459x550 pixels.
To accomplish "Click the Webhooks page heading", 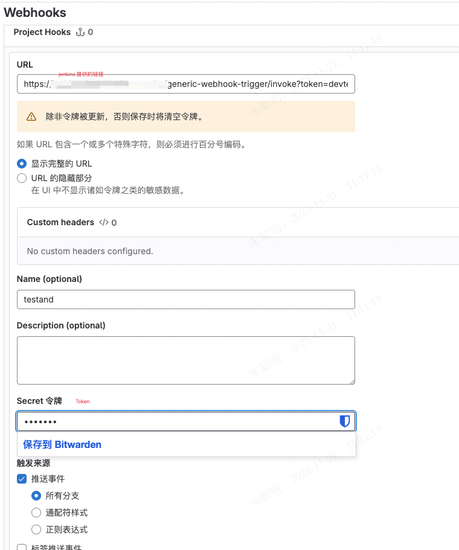I will [35, 12].
